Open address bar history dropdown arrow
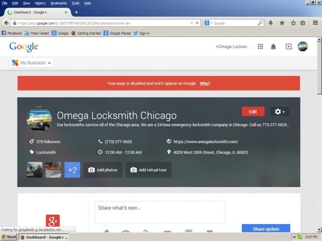The image size is (322, 241). click(191, 23)
